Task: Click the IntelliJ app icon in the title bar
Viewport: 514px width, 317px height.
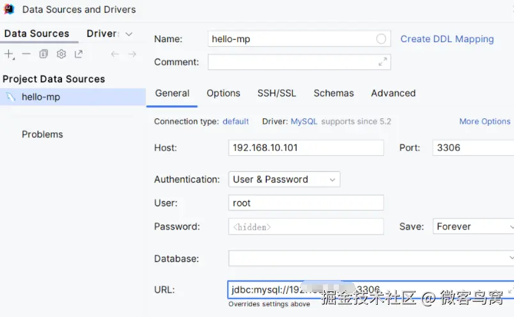Action: tap(9, 9)
